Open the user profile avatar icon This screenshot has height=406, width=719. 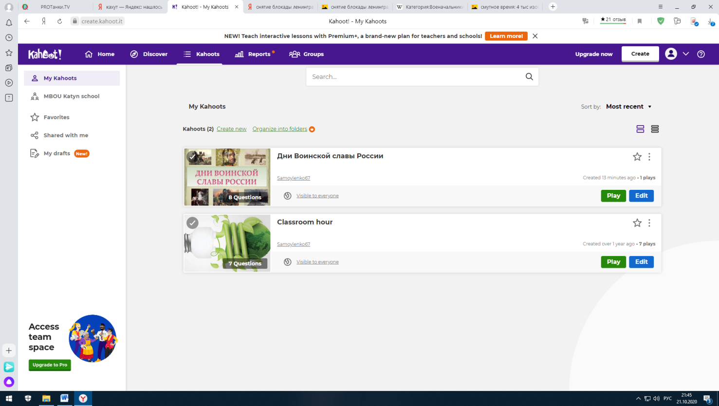671,54
